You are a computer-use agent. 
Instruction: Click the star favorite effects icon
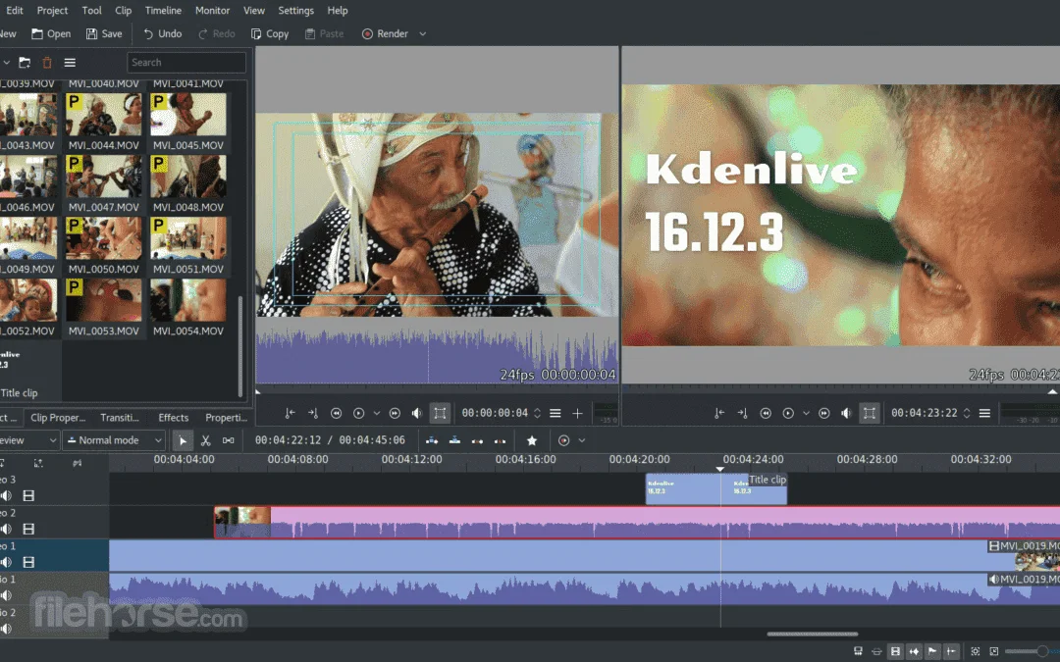click(532, 440)
